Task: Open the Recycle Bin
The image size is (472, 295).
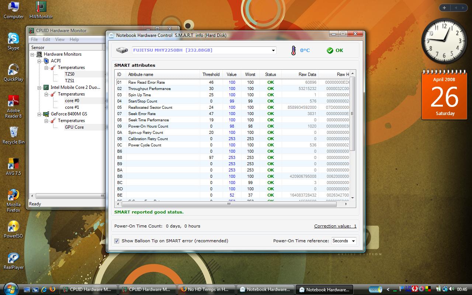Action: (x=14, y=135)
